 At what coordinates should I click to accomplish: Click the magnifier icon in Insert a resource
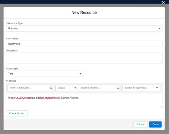tap(51, 88)
